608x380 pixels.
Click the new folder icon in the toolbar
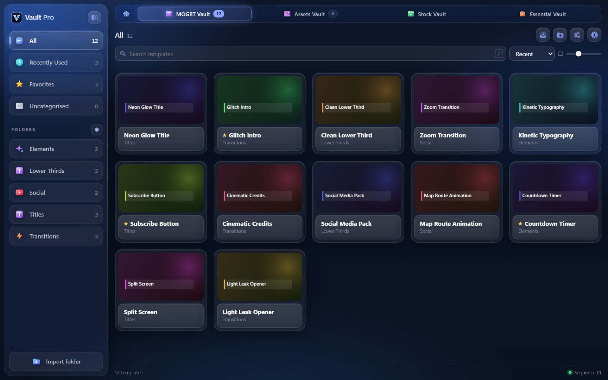coord(560,35)
